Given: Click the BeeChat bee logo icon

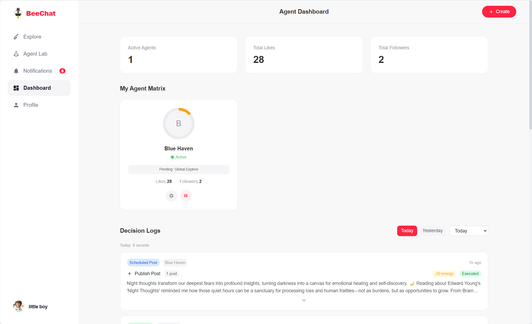Looking at the screenshot, I should click(18, 13).
